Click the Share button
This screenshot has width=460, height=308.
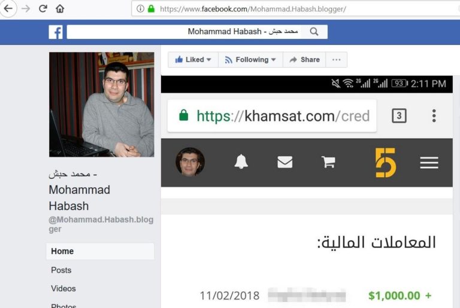(x=304, y=60)
